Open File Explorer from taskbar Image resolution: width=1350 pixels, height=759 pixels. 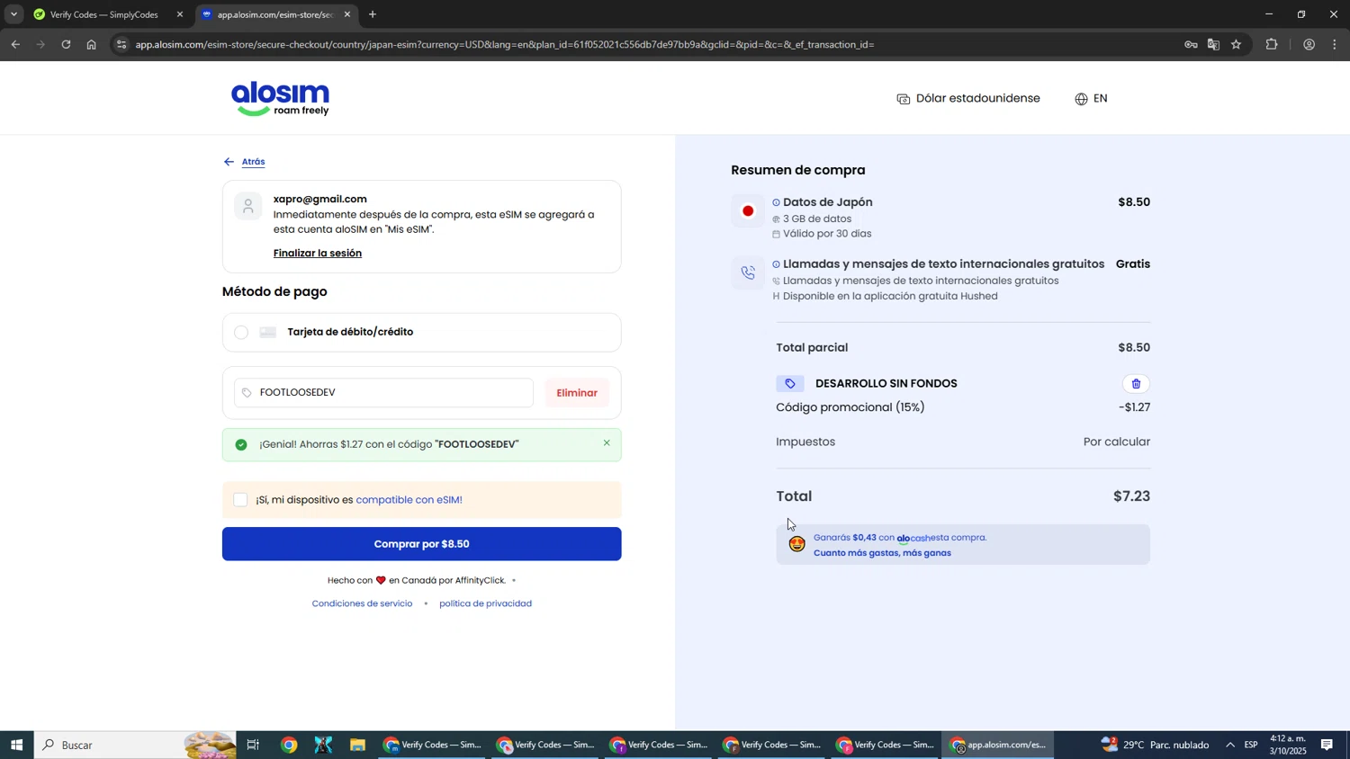tap(357, 745)
